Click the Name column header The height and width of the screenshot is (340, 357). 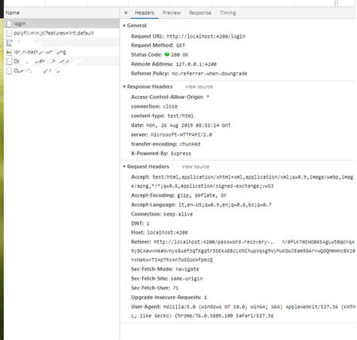tap(62, 13)
